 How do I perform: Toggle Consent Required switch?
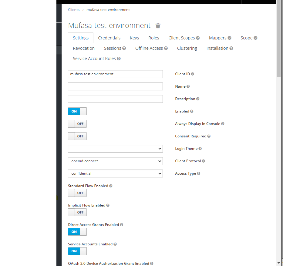point(77,136)
